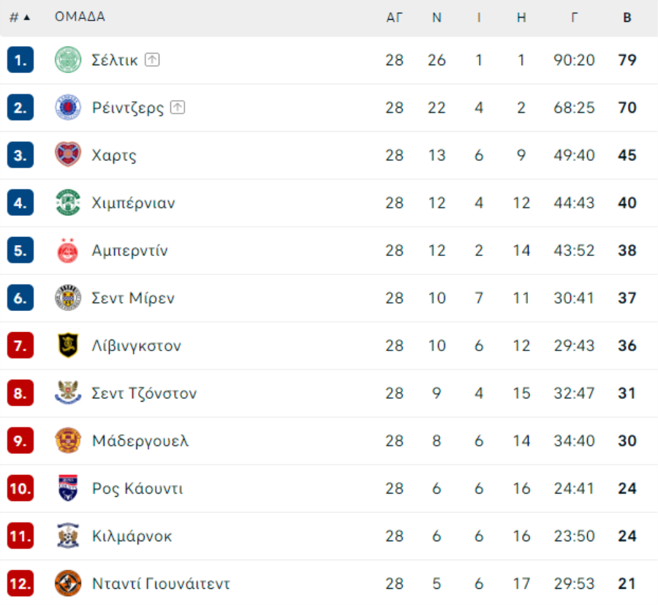Click the Hearts (Χαρτς) crest icon
658x605 pixels.
(x=68, y=155)
